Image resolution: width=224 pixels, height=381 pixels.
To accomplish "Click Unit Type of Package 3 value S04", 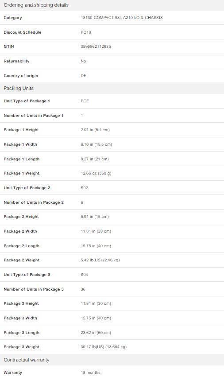I will [x=84, y=275].
